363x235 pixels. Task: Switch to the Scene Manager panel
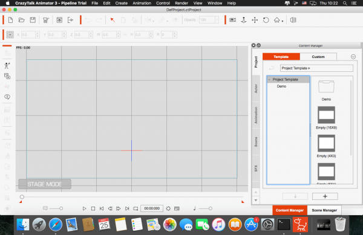click(x=324, y=210)
